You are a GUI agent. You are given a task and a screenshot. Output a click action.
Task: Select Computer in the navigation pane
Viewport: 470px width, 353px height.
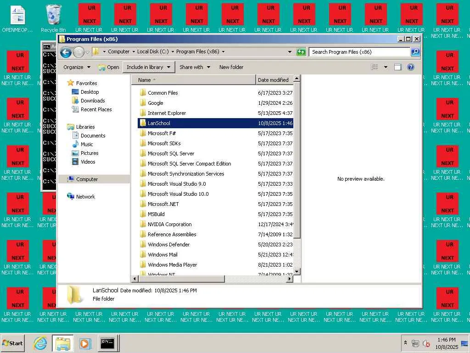click(x=87, y=179)
